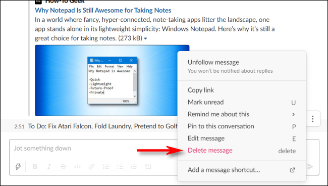Click the 2:51 message timestamp
328x186 pixels.
[19, 126]
